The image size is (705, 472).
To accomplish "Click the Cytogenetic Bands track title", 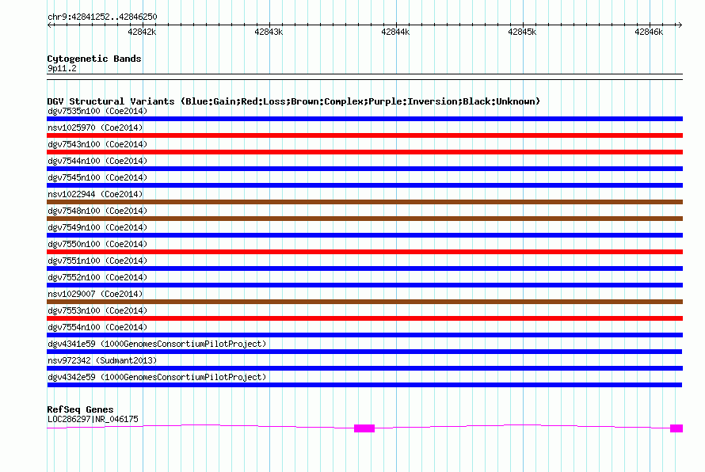I will click(94, 59).
